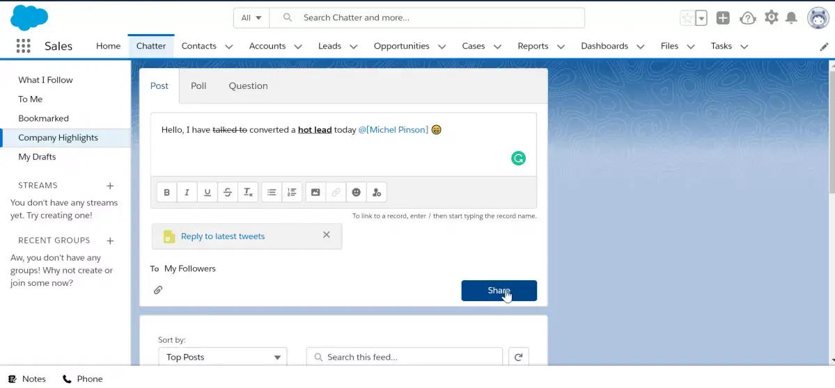The image size is (835, 388).
Task: Open the What I Follow feed
Action: (x=45, y=80)
